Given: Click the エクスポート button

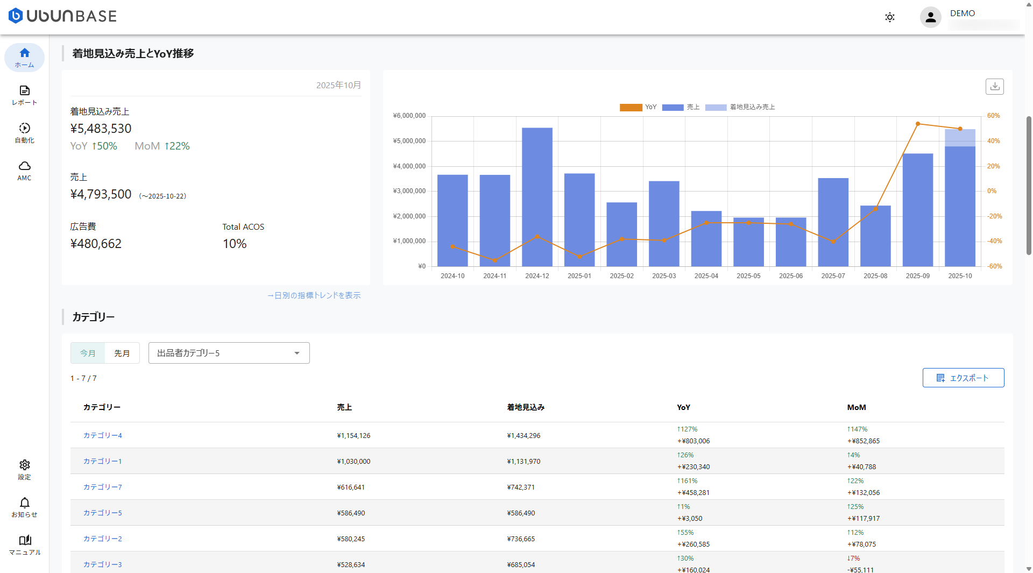Looking at the screenshot, I should (963, 378).
